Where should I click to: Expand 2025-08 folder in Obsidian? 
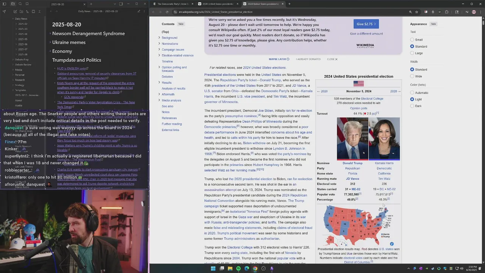point(16,54)
